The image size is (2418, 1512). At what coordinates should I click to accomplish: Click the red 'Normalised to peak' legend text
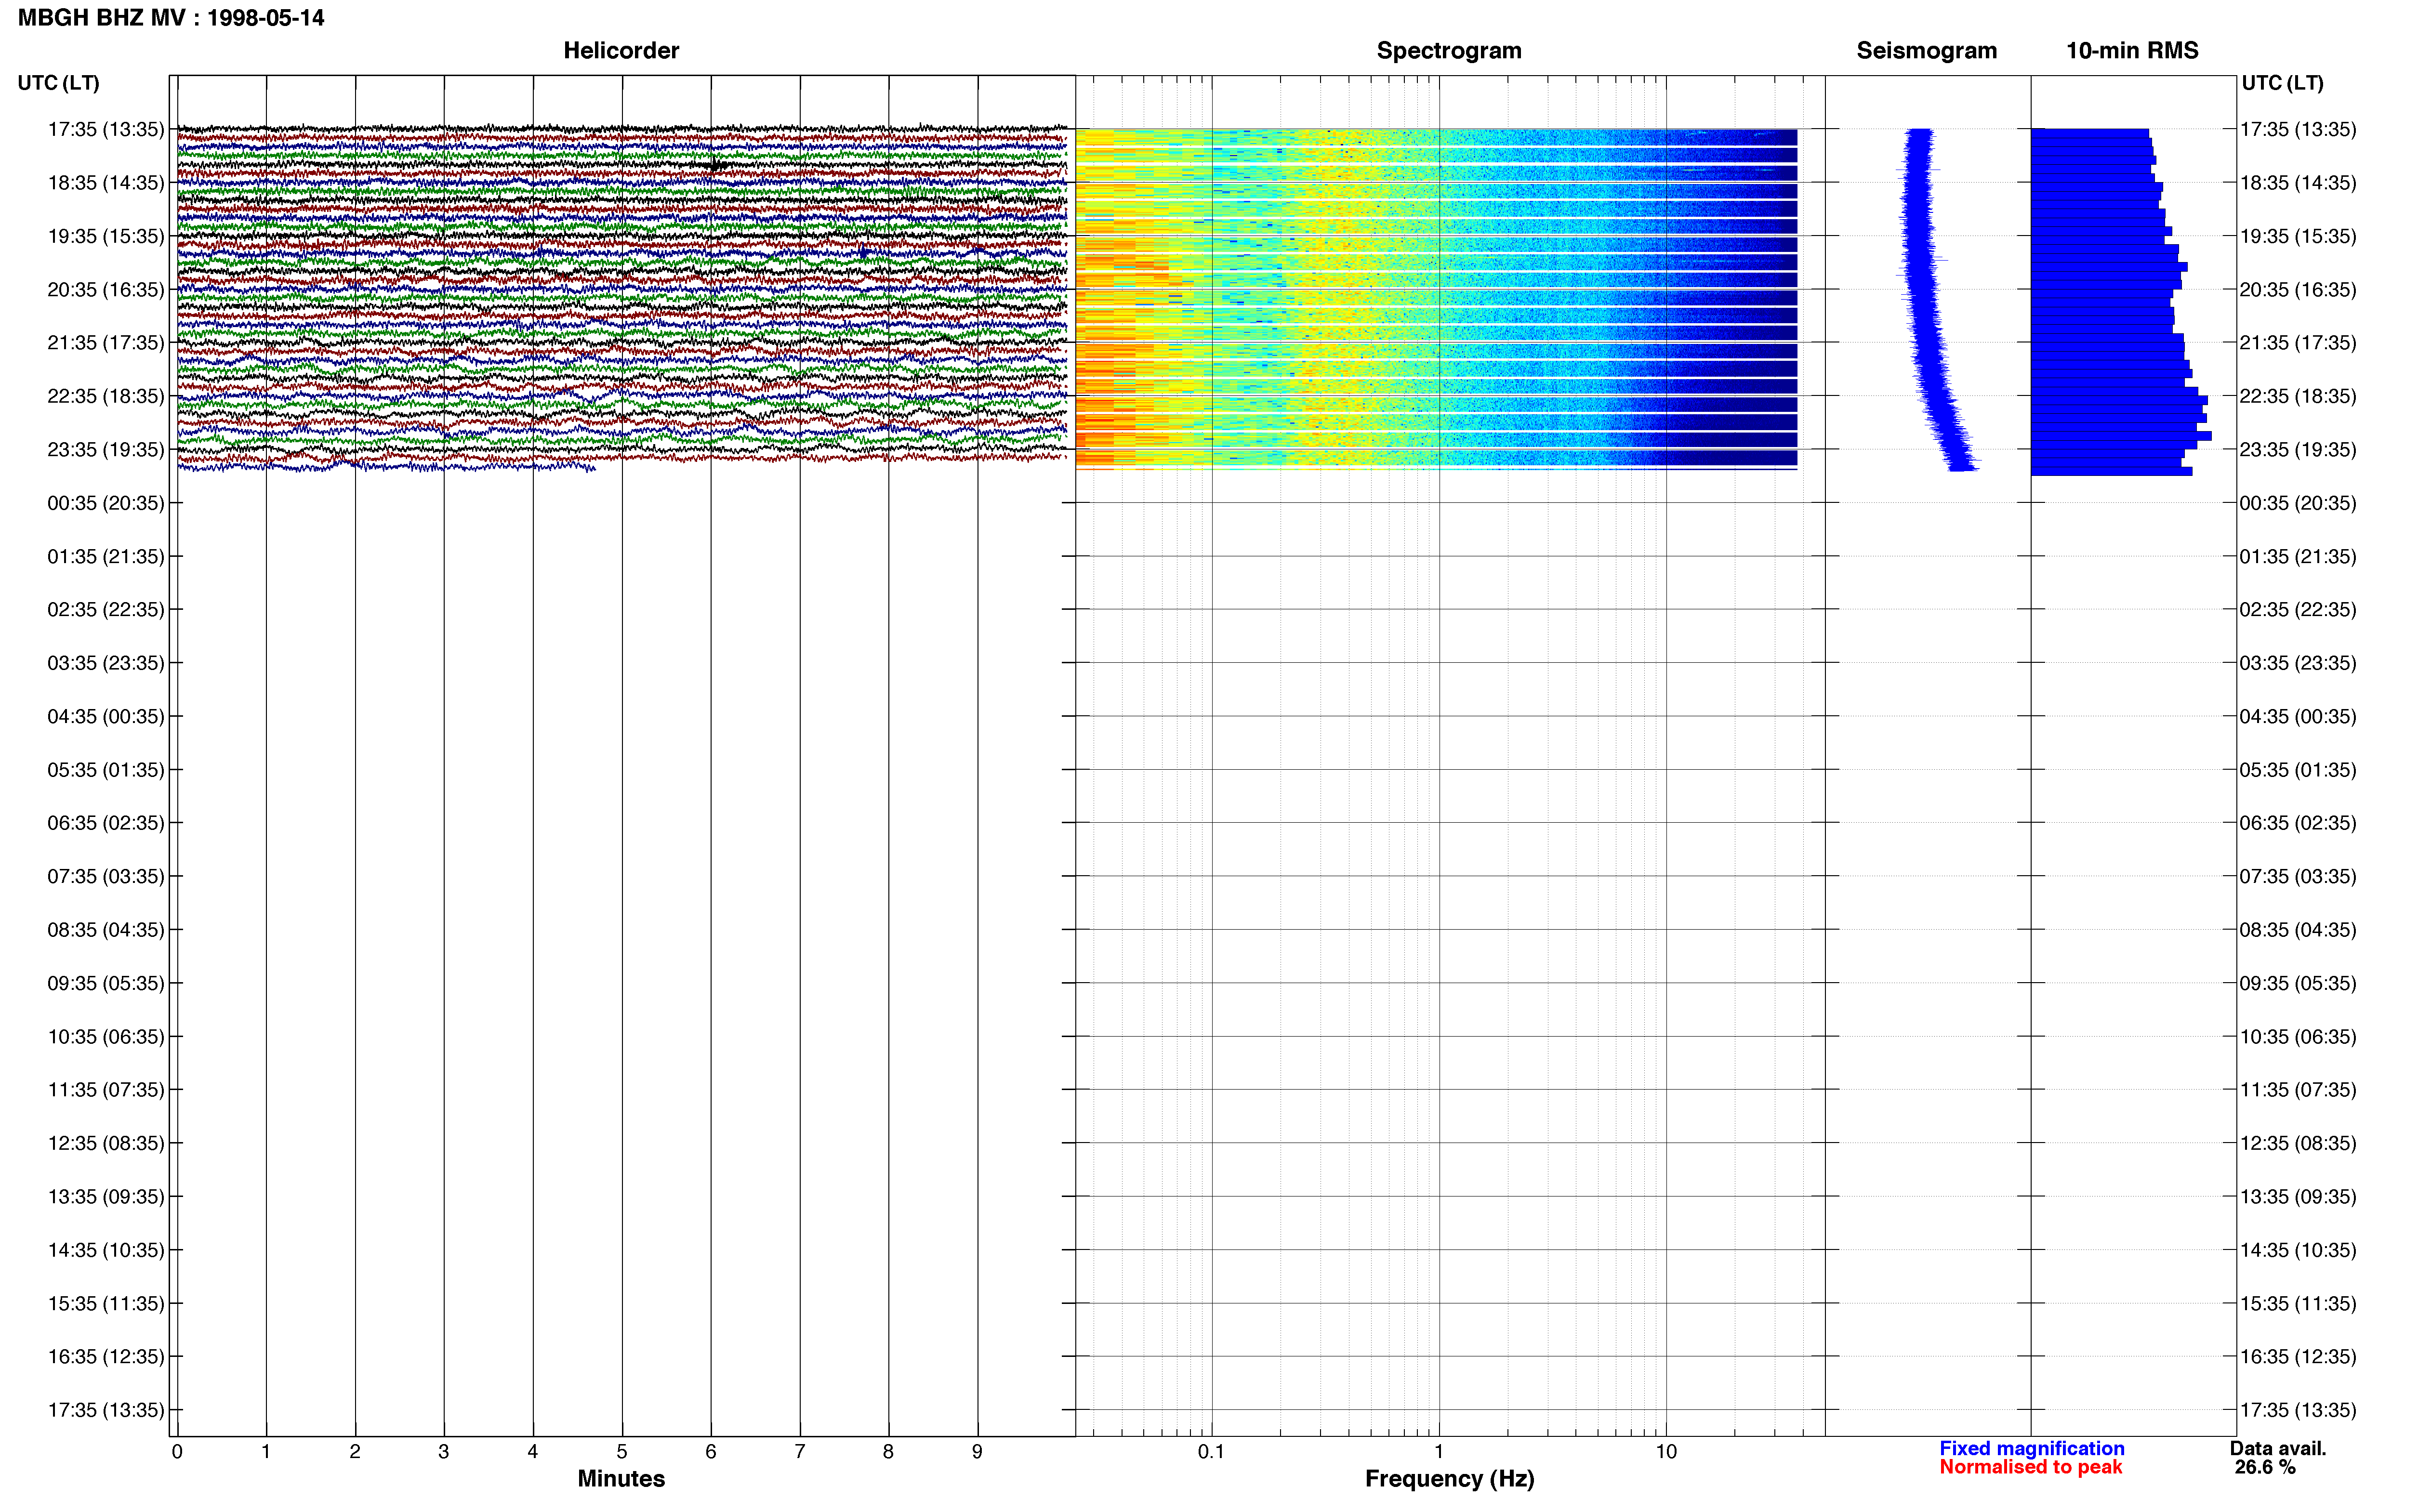[x=2030, y=1468]
